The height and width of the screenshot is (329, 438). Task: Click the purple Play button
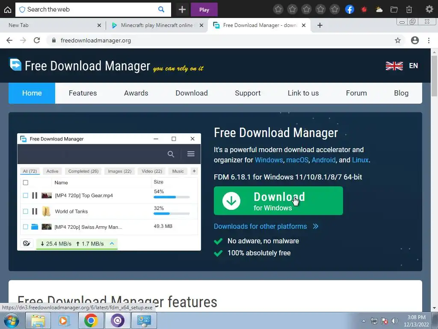coord(204,10)
